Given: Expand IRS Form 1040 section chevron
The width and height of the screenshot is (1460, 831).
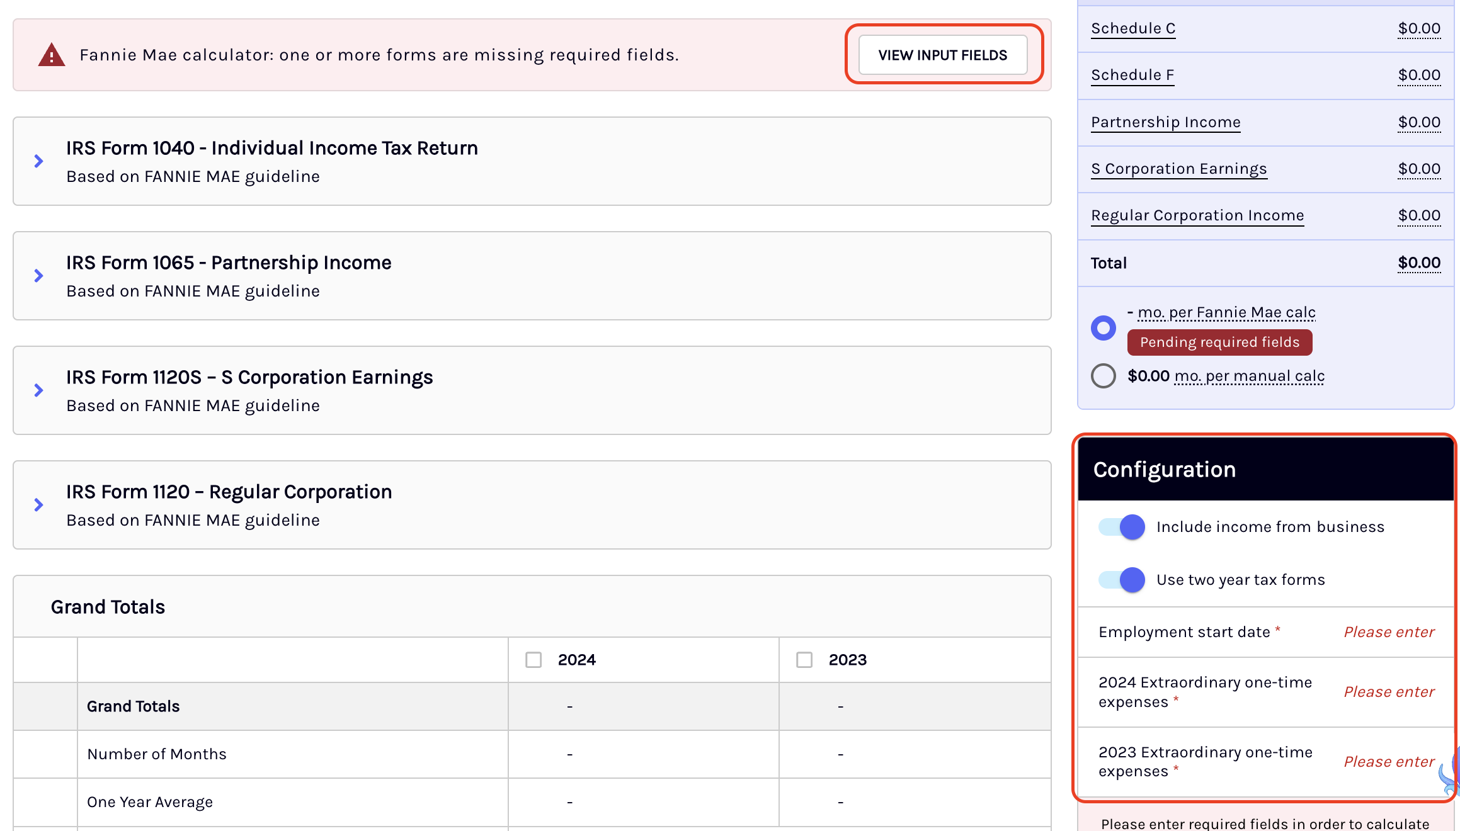Looking at the screenshot, I should [38, 161].
